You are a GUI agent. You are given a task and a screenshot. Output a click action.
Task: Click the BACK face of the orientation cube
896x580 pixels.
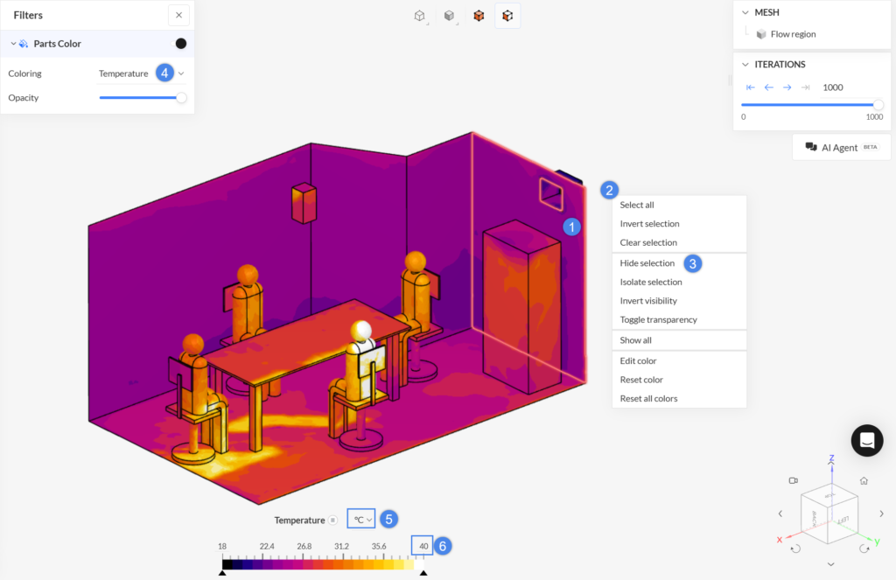point(815,519)
